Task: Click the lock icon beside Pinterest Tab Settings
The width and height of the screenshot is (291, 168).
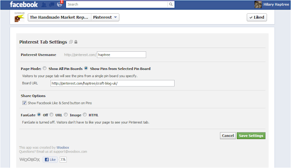Action: click(76, 42)
